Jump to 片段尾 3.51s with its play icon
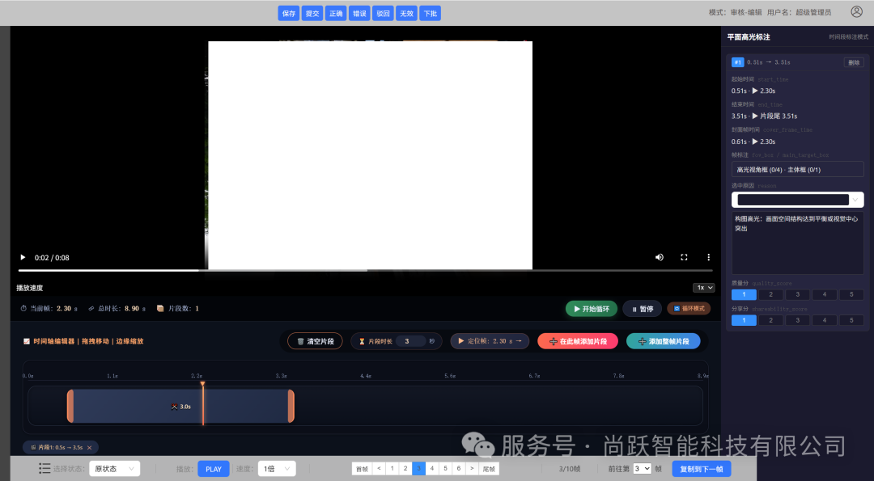The image size is (874, 481). (755, 116)
